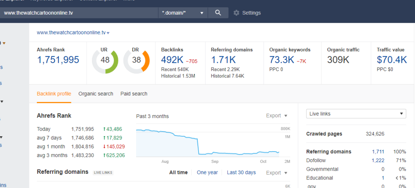This screenshot has width=415, height=188.
Task: Click the Past 3 months label
Action: coord(152,116)
